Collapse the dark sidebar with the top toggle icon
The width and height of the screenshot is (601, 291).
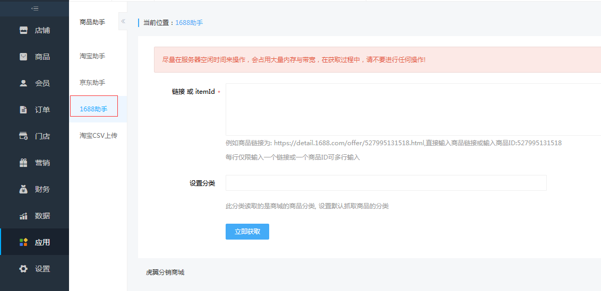[35, 8]
